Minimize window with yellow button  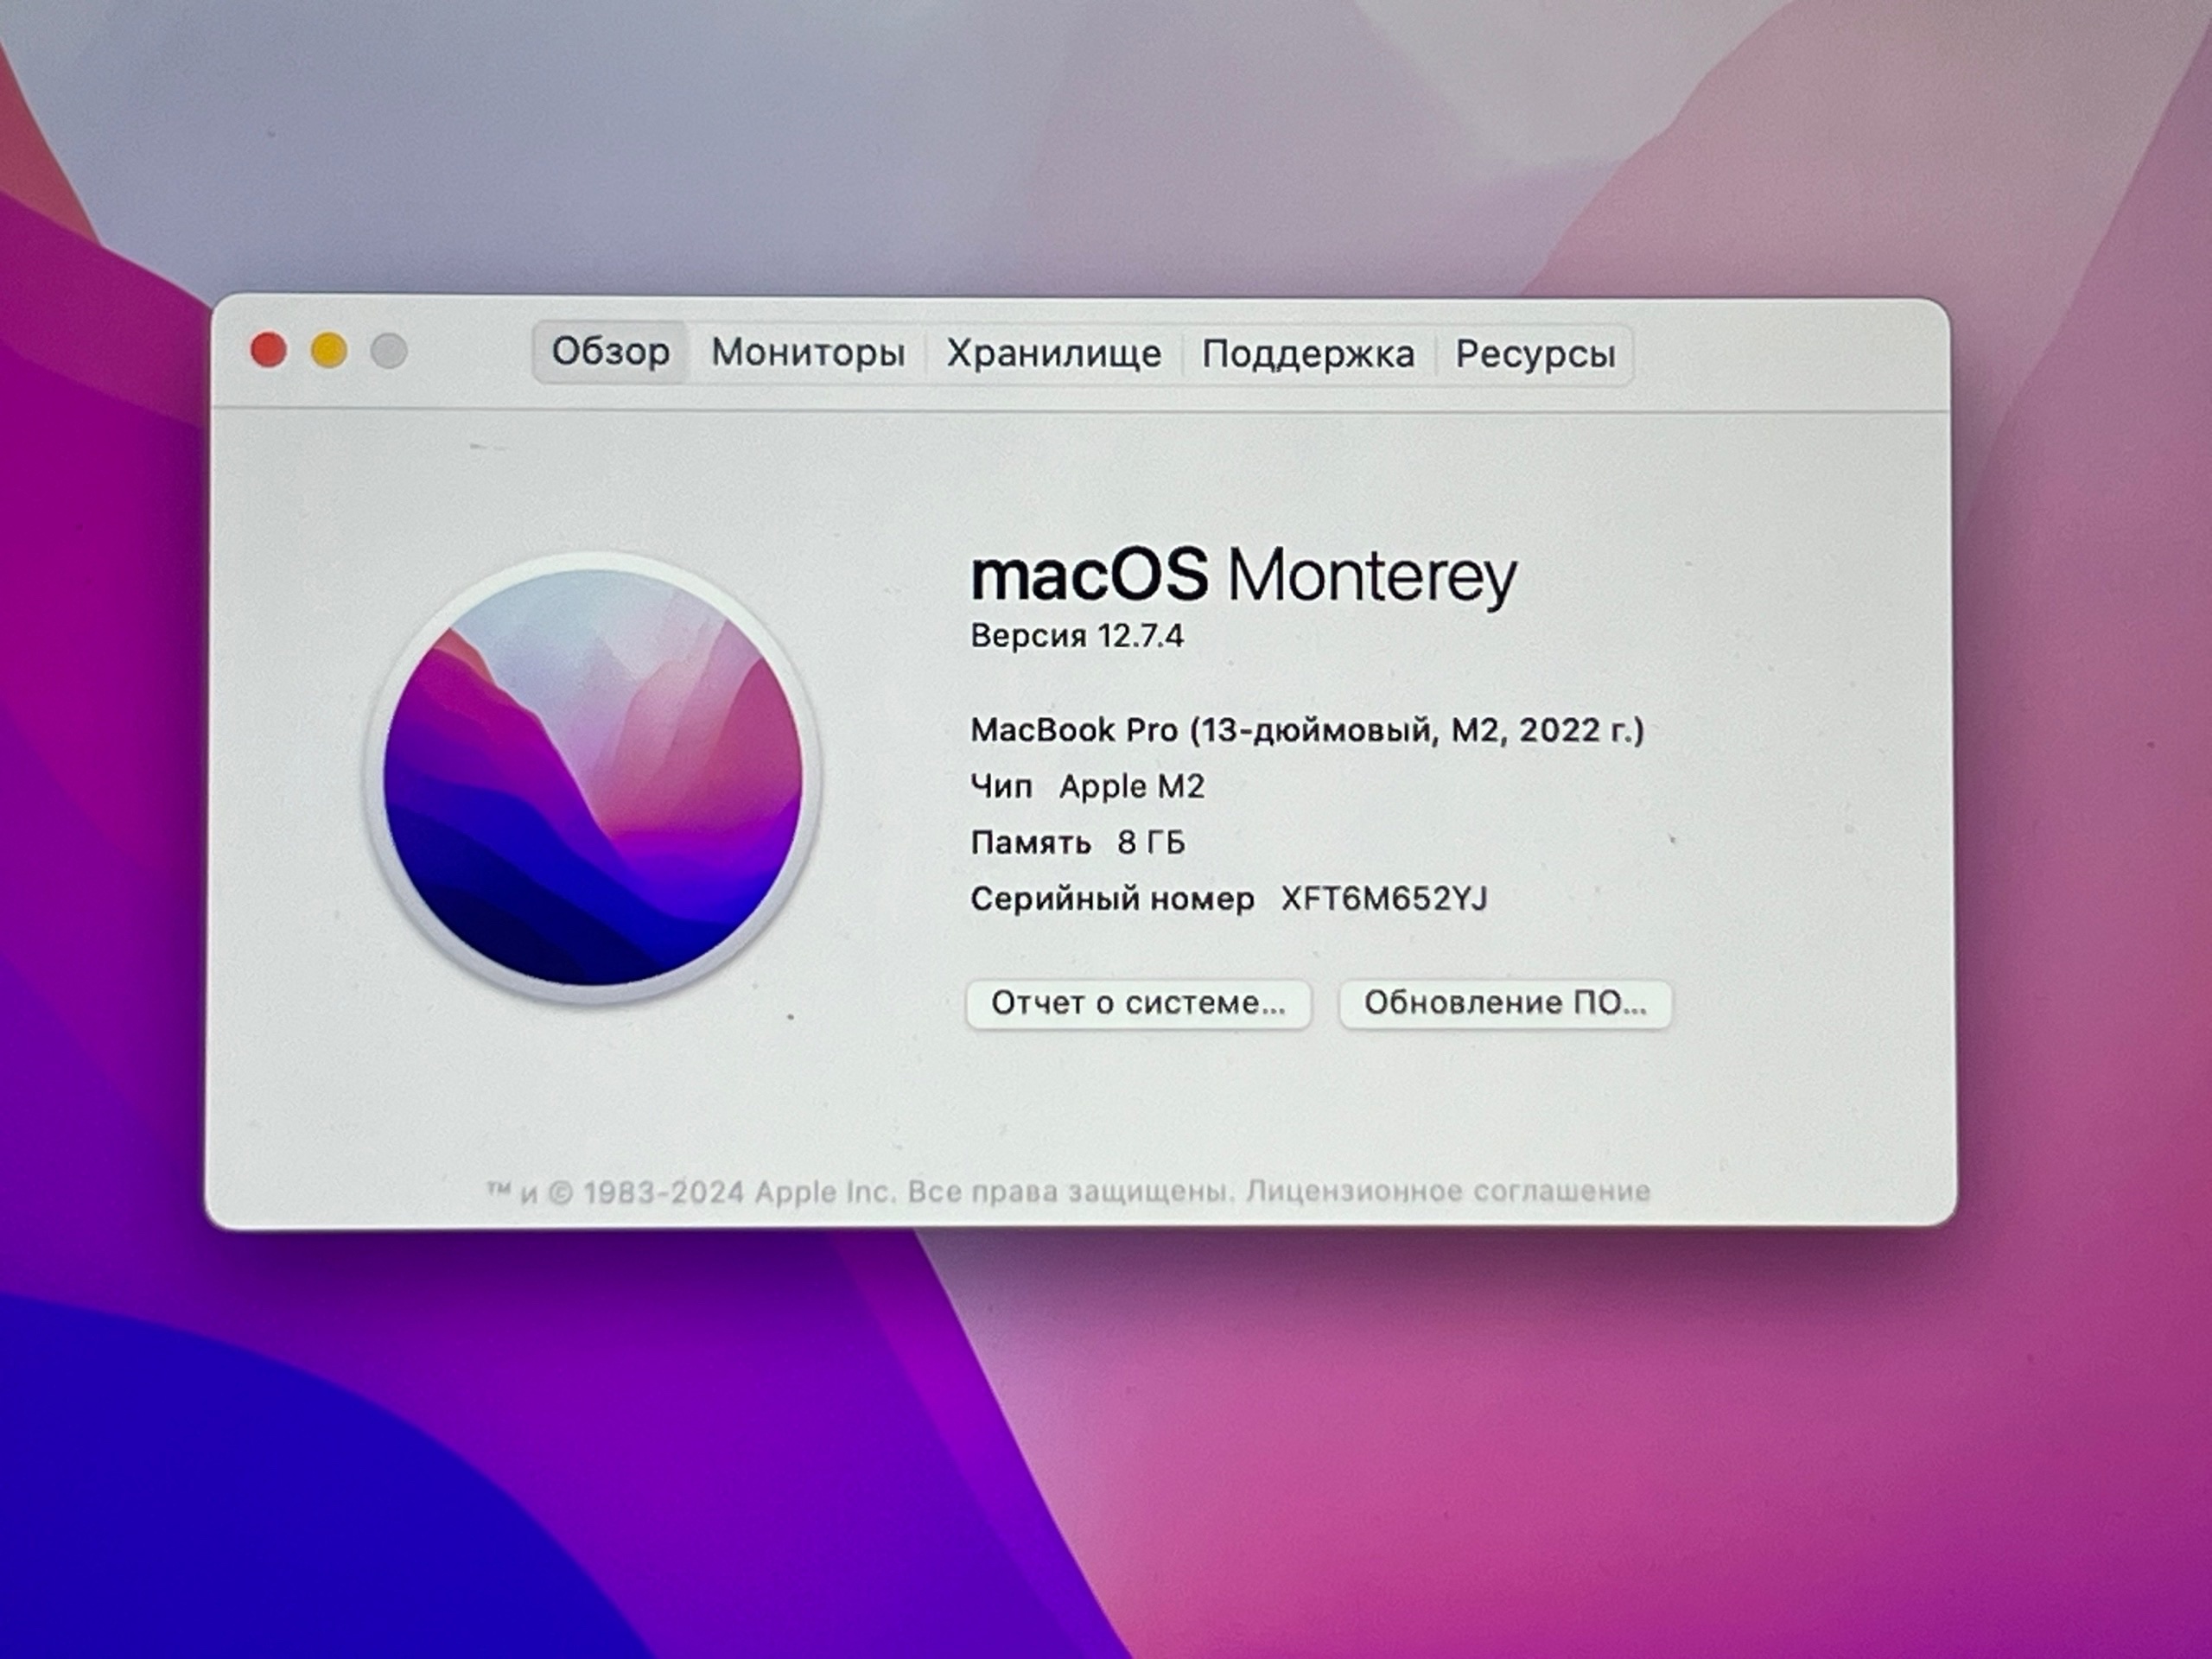point(329,351)
